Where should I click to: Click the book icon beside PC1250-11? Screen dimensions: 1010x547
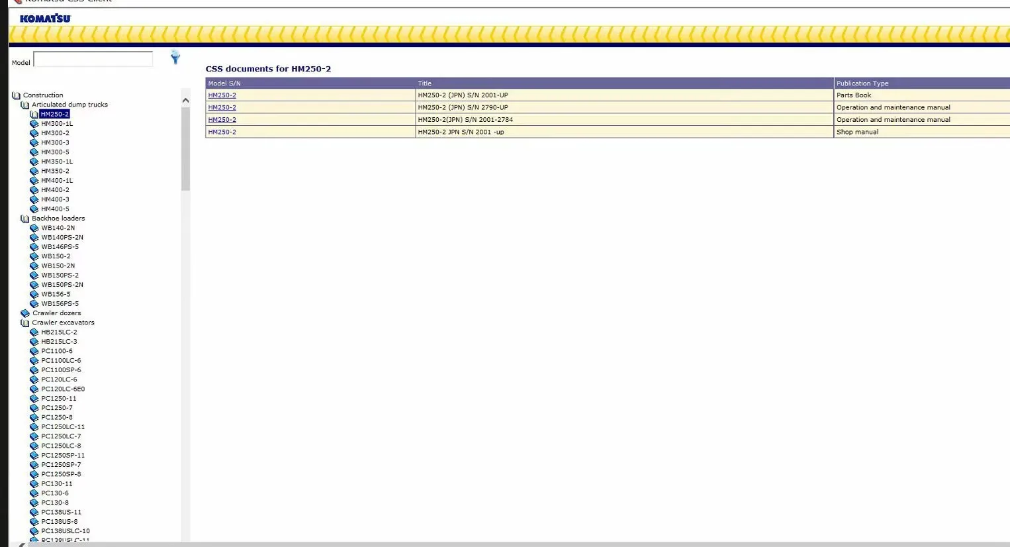tap(34, 399)
